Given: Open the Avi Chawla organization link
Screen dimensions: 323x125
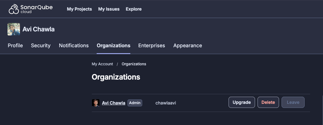Looking at the screenshot, I should click(x=113, y=103).
